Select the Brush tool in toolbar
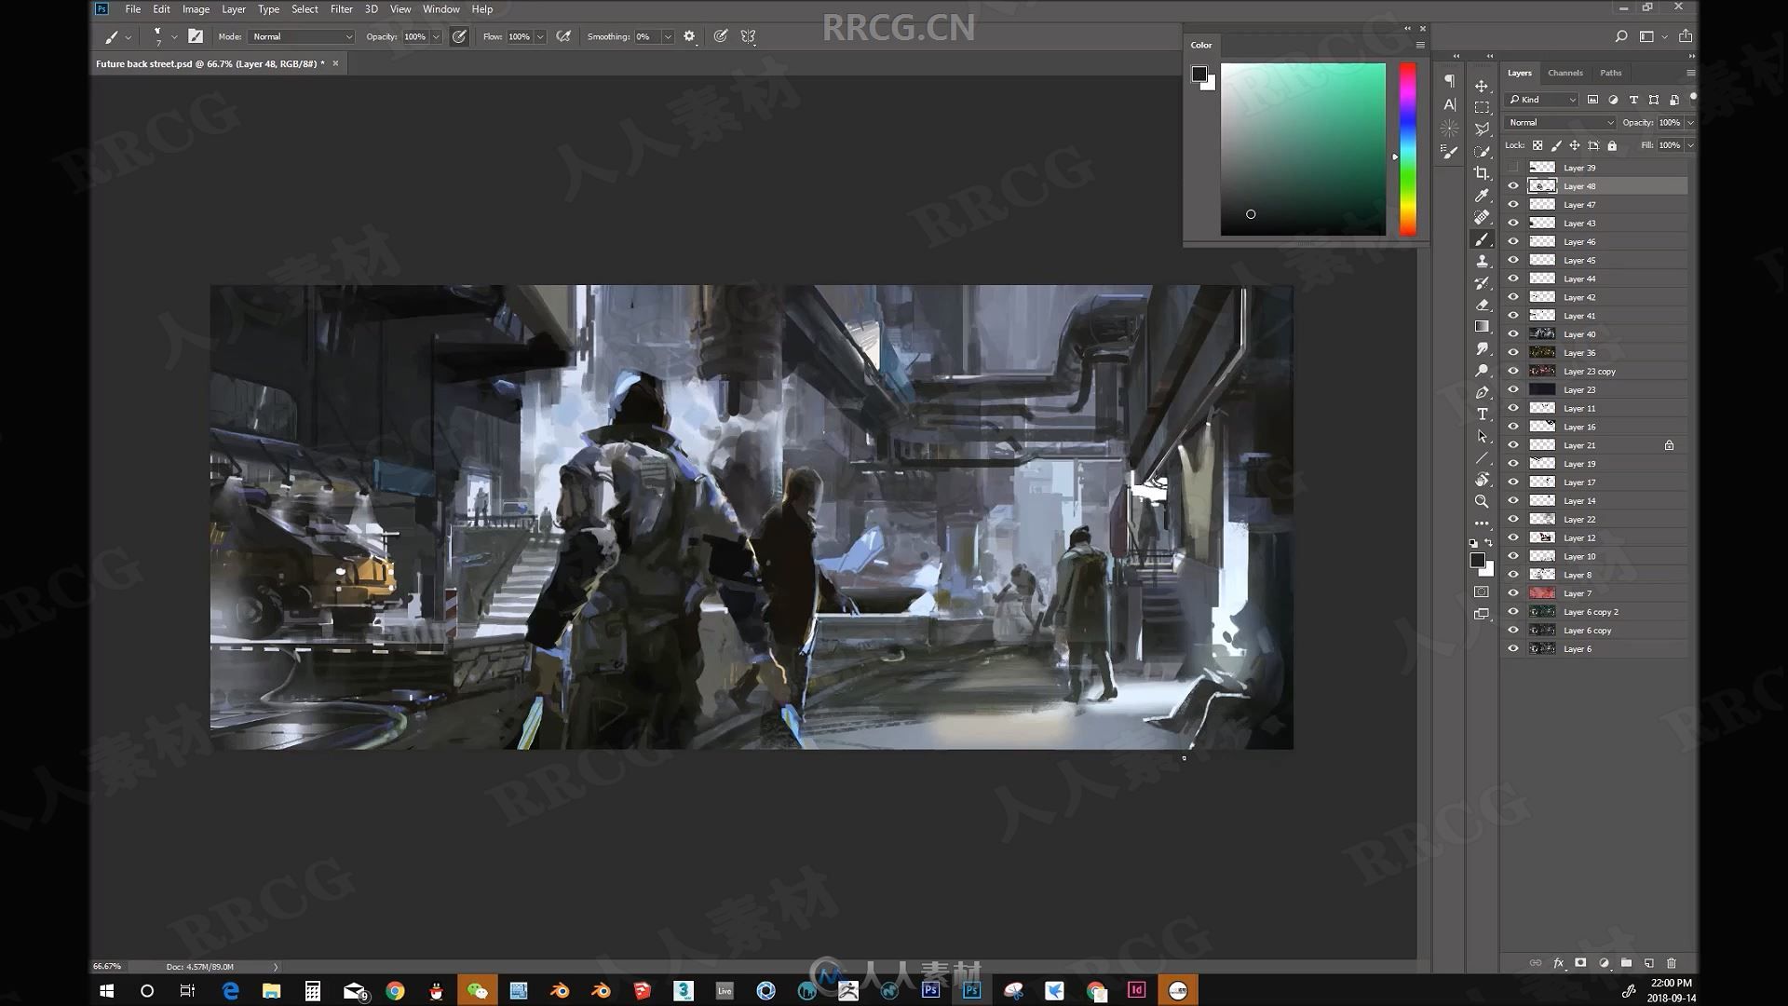 (1483, 239)
